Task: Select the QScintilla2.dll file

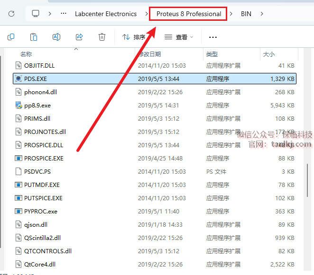Action: tap(155, 238)
